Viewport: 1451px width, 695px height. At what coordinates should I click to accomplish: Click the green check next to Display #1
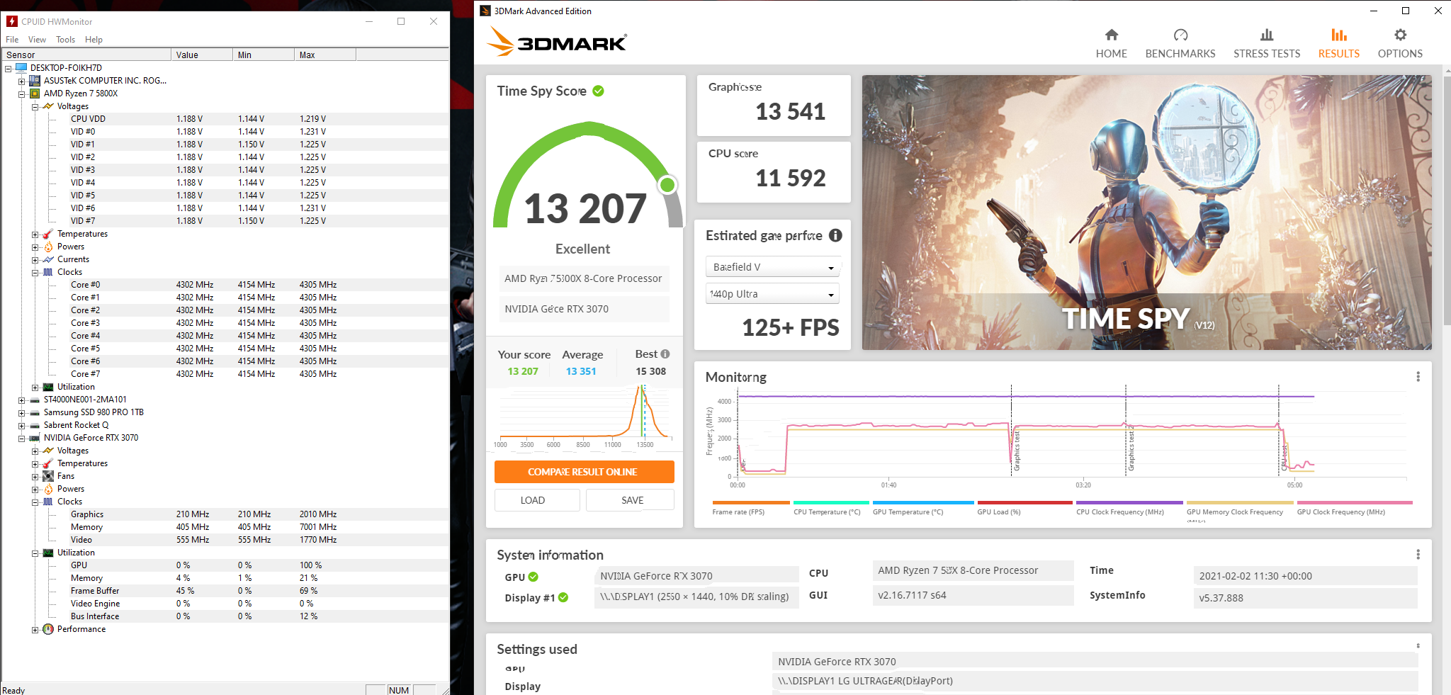point(563,597)
